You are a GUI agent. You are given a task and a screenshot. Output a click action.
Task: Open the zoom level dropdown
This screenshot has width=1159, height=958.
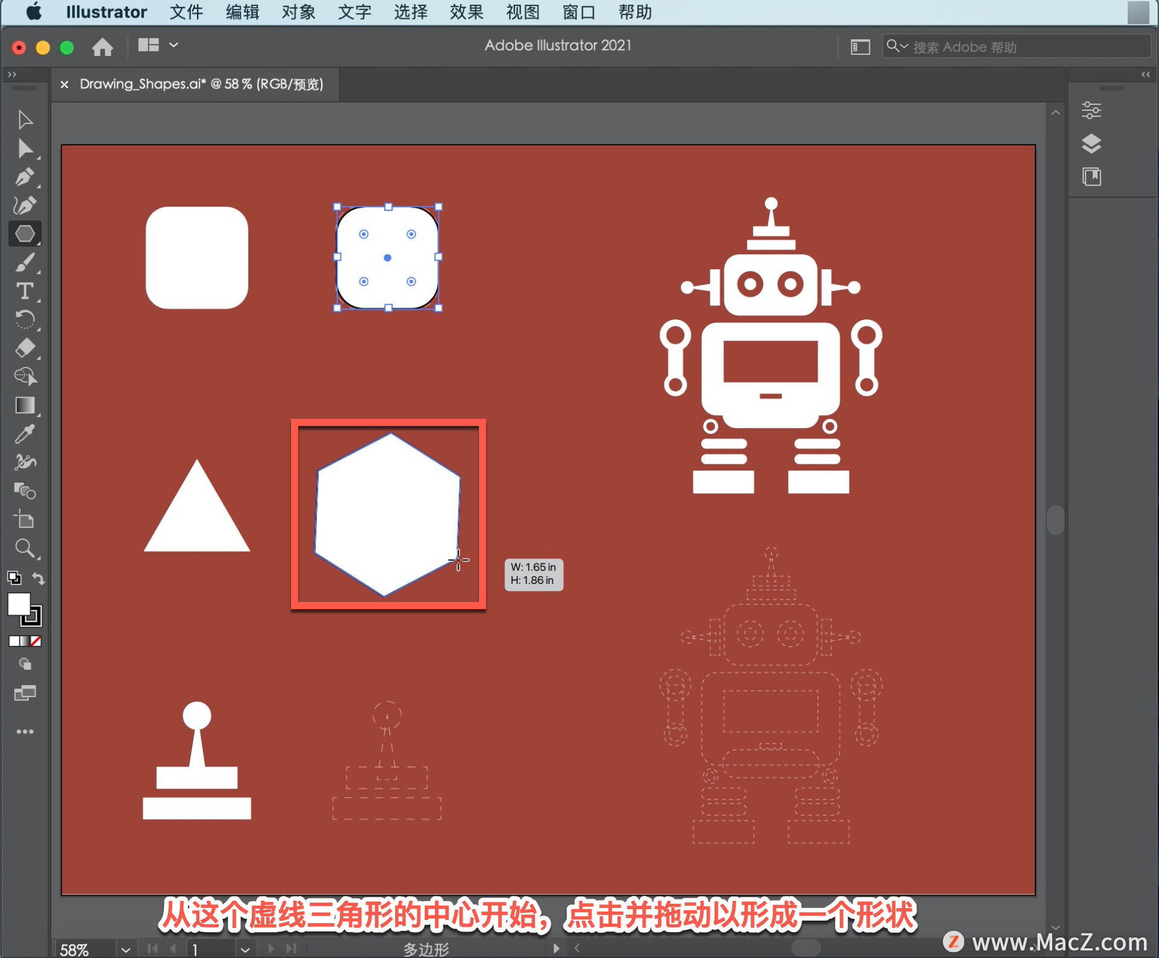[126, 950]
